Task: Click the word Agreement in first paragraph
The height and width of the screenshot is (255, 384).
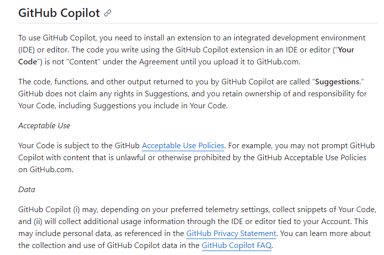Action: [159, 62]
